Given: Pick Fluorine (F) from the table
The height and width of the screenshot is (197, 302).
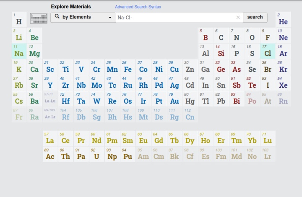Looking at the screenshot, I should (x=268, y=35).
